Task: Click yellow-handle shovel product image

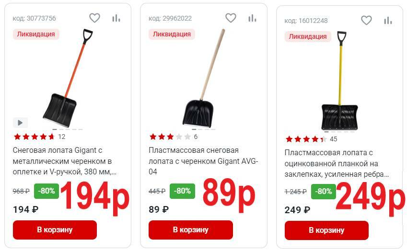Action: pyautogui.click(x=339, y=80)
